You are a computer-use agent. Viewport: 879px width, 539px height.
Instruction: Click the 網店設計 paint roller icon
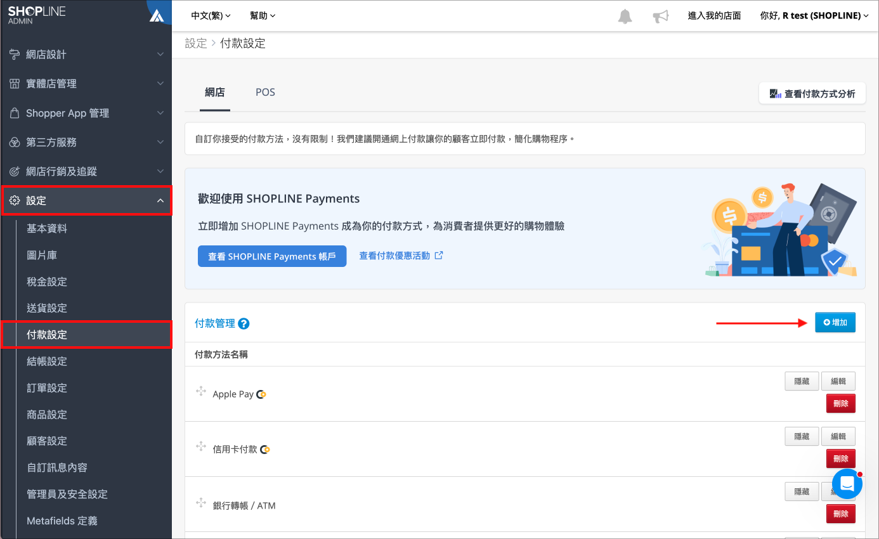14,55
